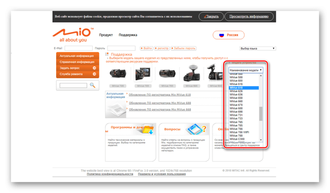Click the model list scroll-up arrow
The height and width of the screenshot is (193, 330).
pyautogui.click(x=261, y=76)
